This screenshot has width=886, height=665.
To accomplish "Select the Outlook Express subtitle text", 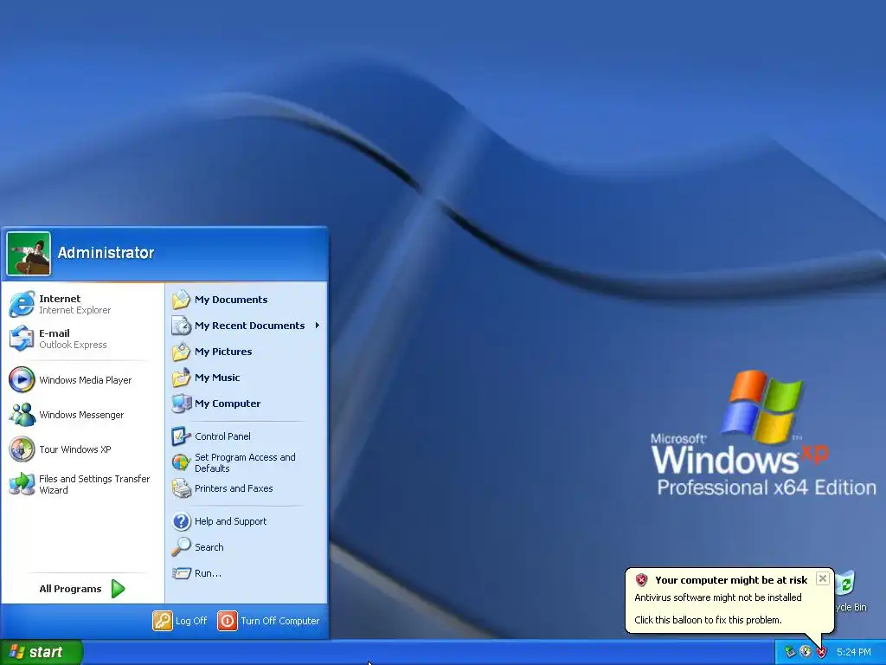I will tap(73, 345).
